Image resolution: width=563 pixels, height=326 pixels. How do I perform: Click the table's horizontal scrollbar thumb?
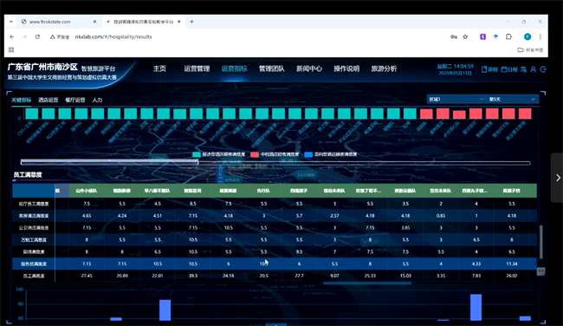[367, 284]
